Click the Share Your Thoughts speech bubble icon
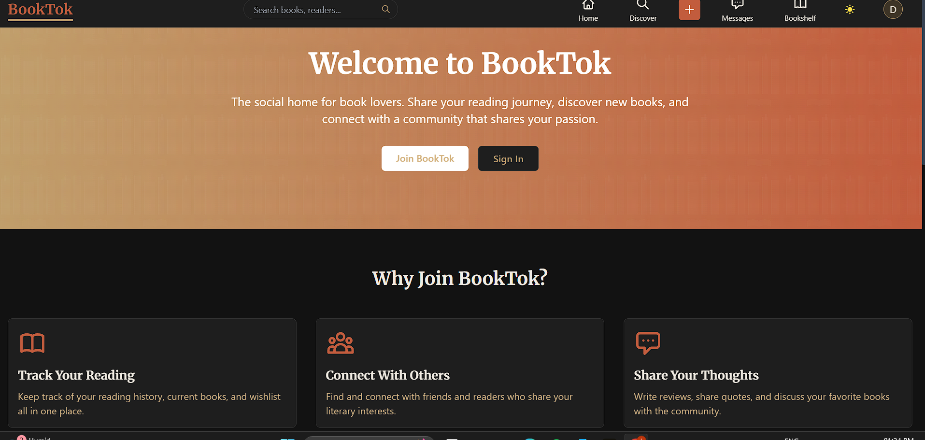Image resolution: width=925 pixels, height=440 pixels. point(648,343)
